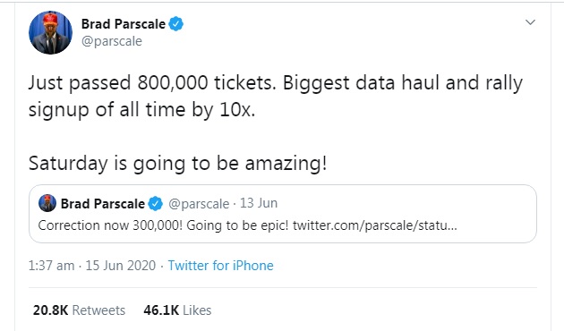Image resolution: width=564 pixels, height=331 pixels.
Task: Open the Brad Parscale display name link
Action: 124,24
